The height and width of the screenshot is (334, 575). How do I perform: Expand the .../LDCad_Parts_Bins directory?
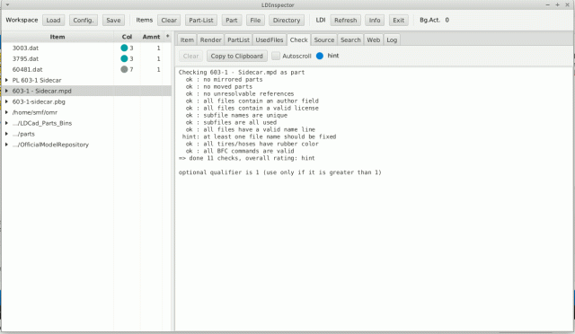(6, 123)
